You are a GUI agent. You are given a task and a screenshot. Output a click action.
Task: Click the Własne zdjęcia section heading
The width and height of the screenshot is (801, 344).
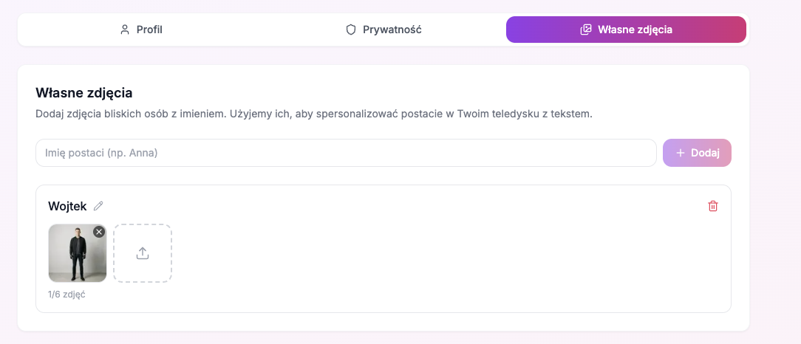coord(84,94)
